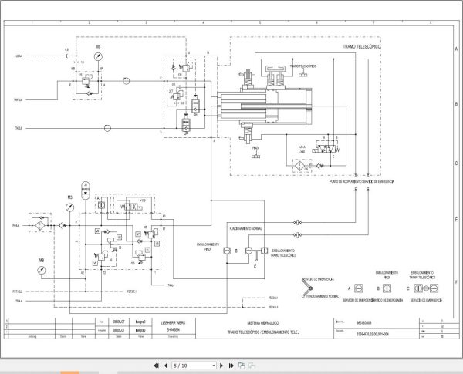This screenshot has width=463, height=374.
Task: Click the 'M3' pressure gauge label
Action: coord(69,197)
